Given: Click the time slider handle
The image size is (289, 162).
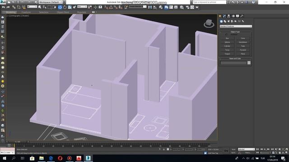Looking at the screenshot, I should tap(18, 142).
